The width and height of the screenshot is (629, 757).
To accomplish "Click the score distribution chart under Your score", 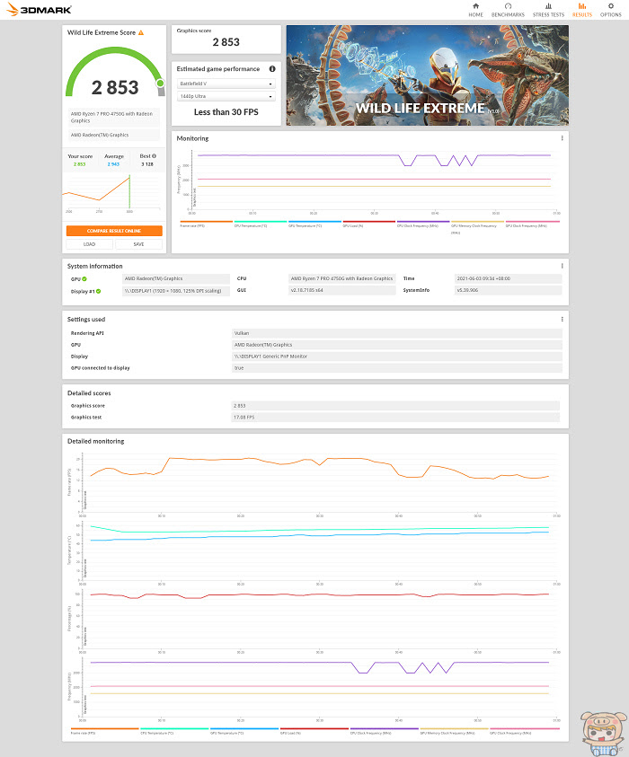I will [111, 194].
